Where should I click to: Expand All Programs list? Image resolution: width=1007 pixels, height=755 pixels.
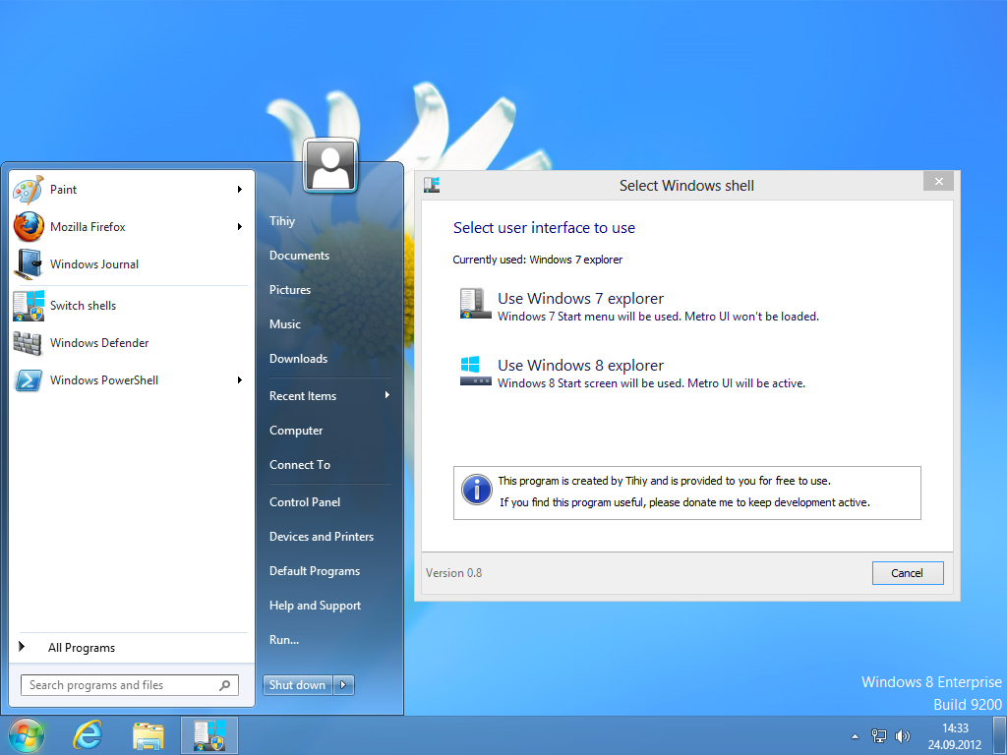(x=81, y=647)
